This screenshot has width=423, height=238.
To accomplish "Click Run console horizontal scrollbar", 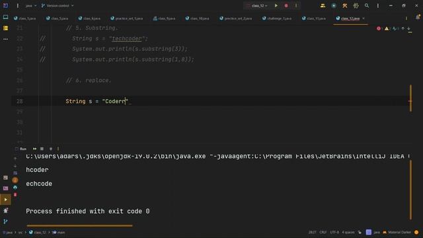I will coord(79,225).
